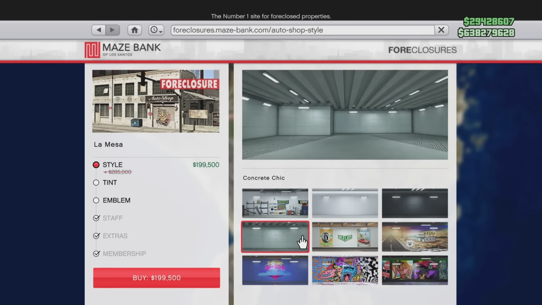Select the Tint radio option

point(96,183)
